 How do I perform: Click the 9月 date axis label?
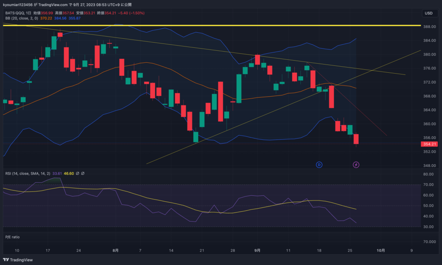click(x=257, y=250)
